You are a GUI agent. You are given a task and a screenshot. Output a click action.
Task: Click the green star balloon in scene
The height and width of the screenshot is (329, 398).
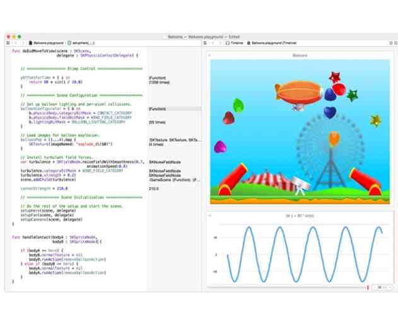click(353, 95)
